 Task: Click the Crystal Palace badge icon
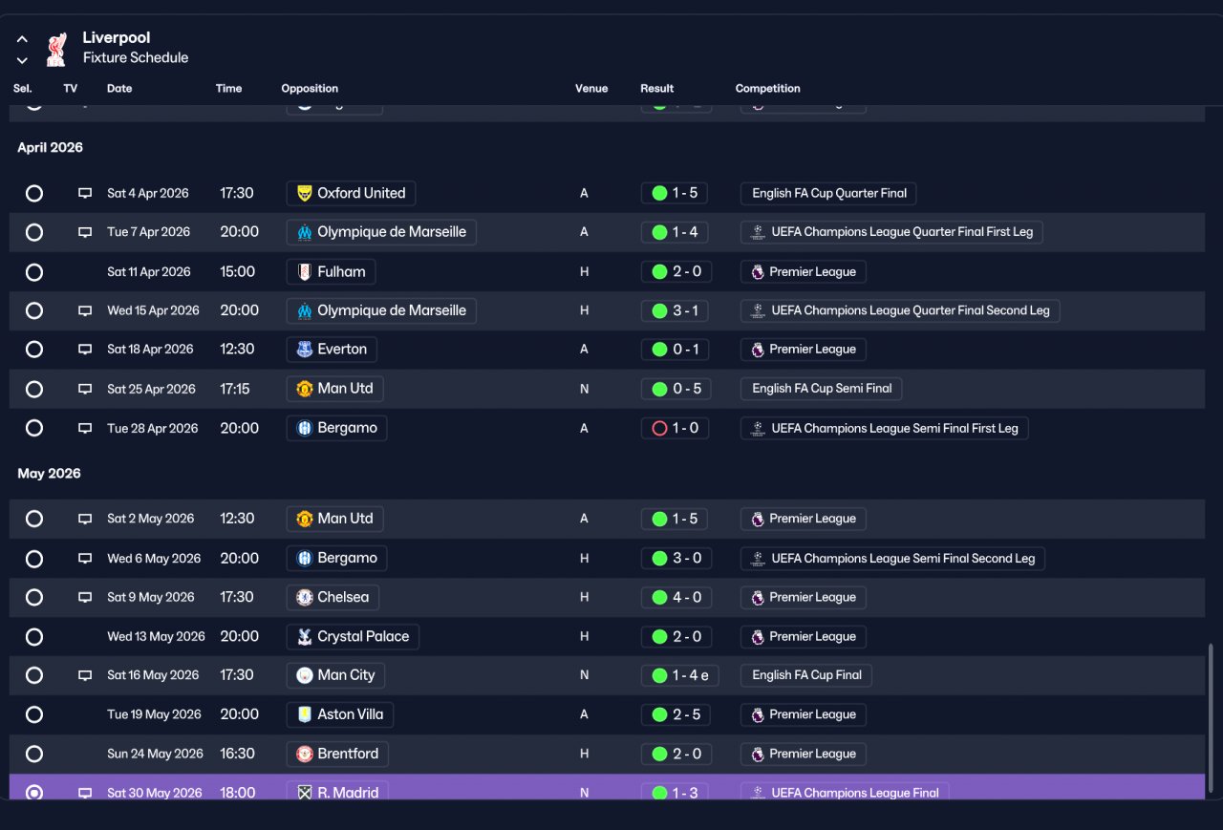coord(305,637)
